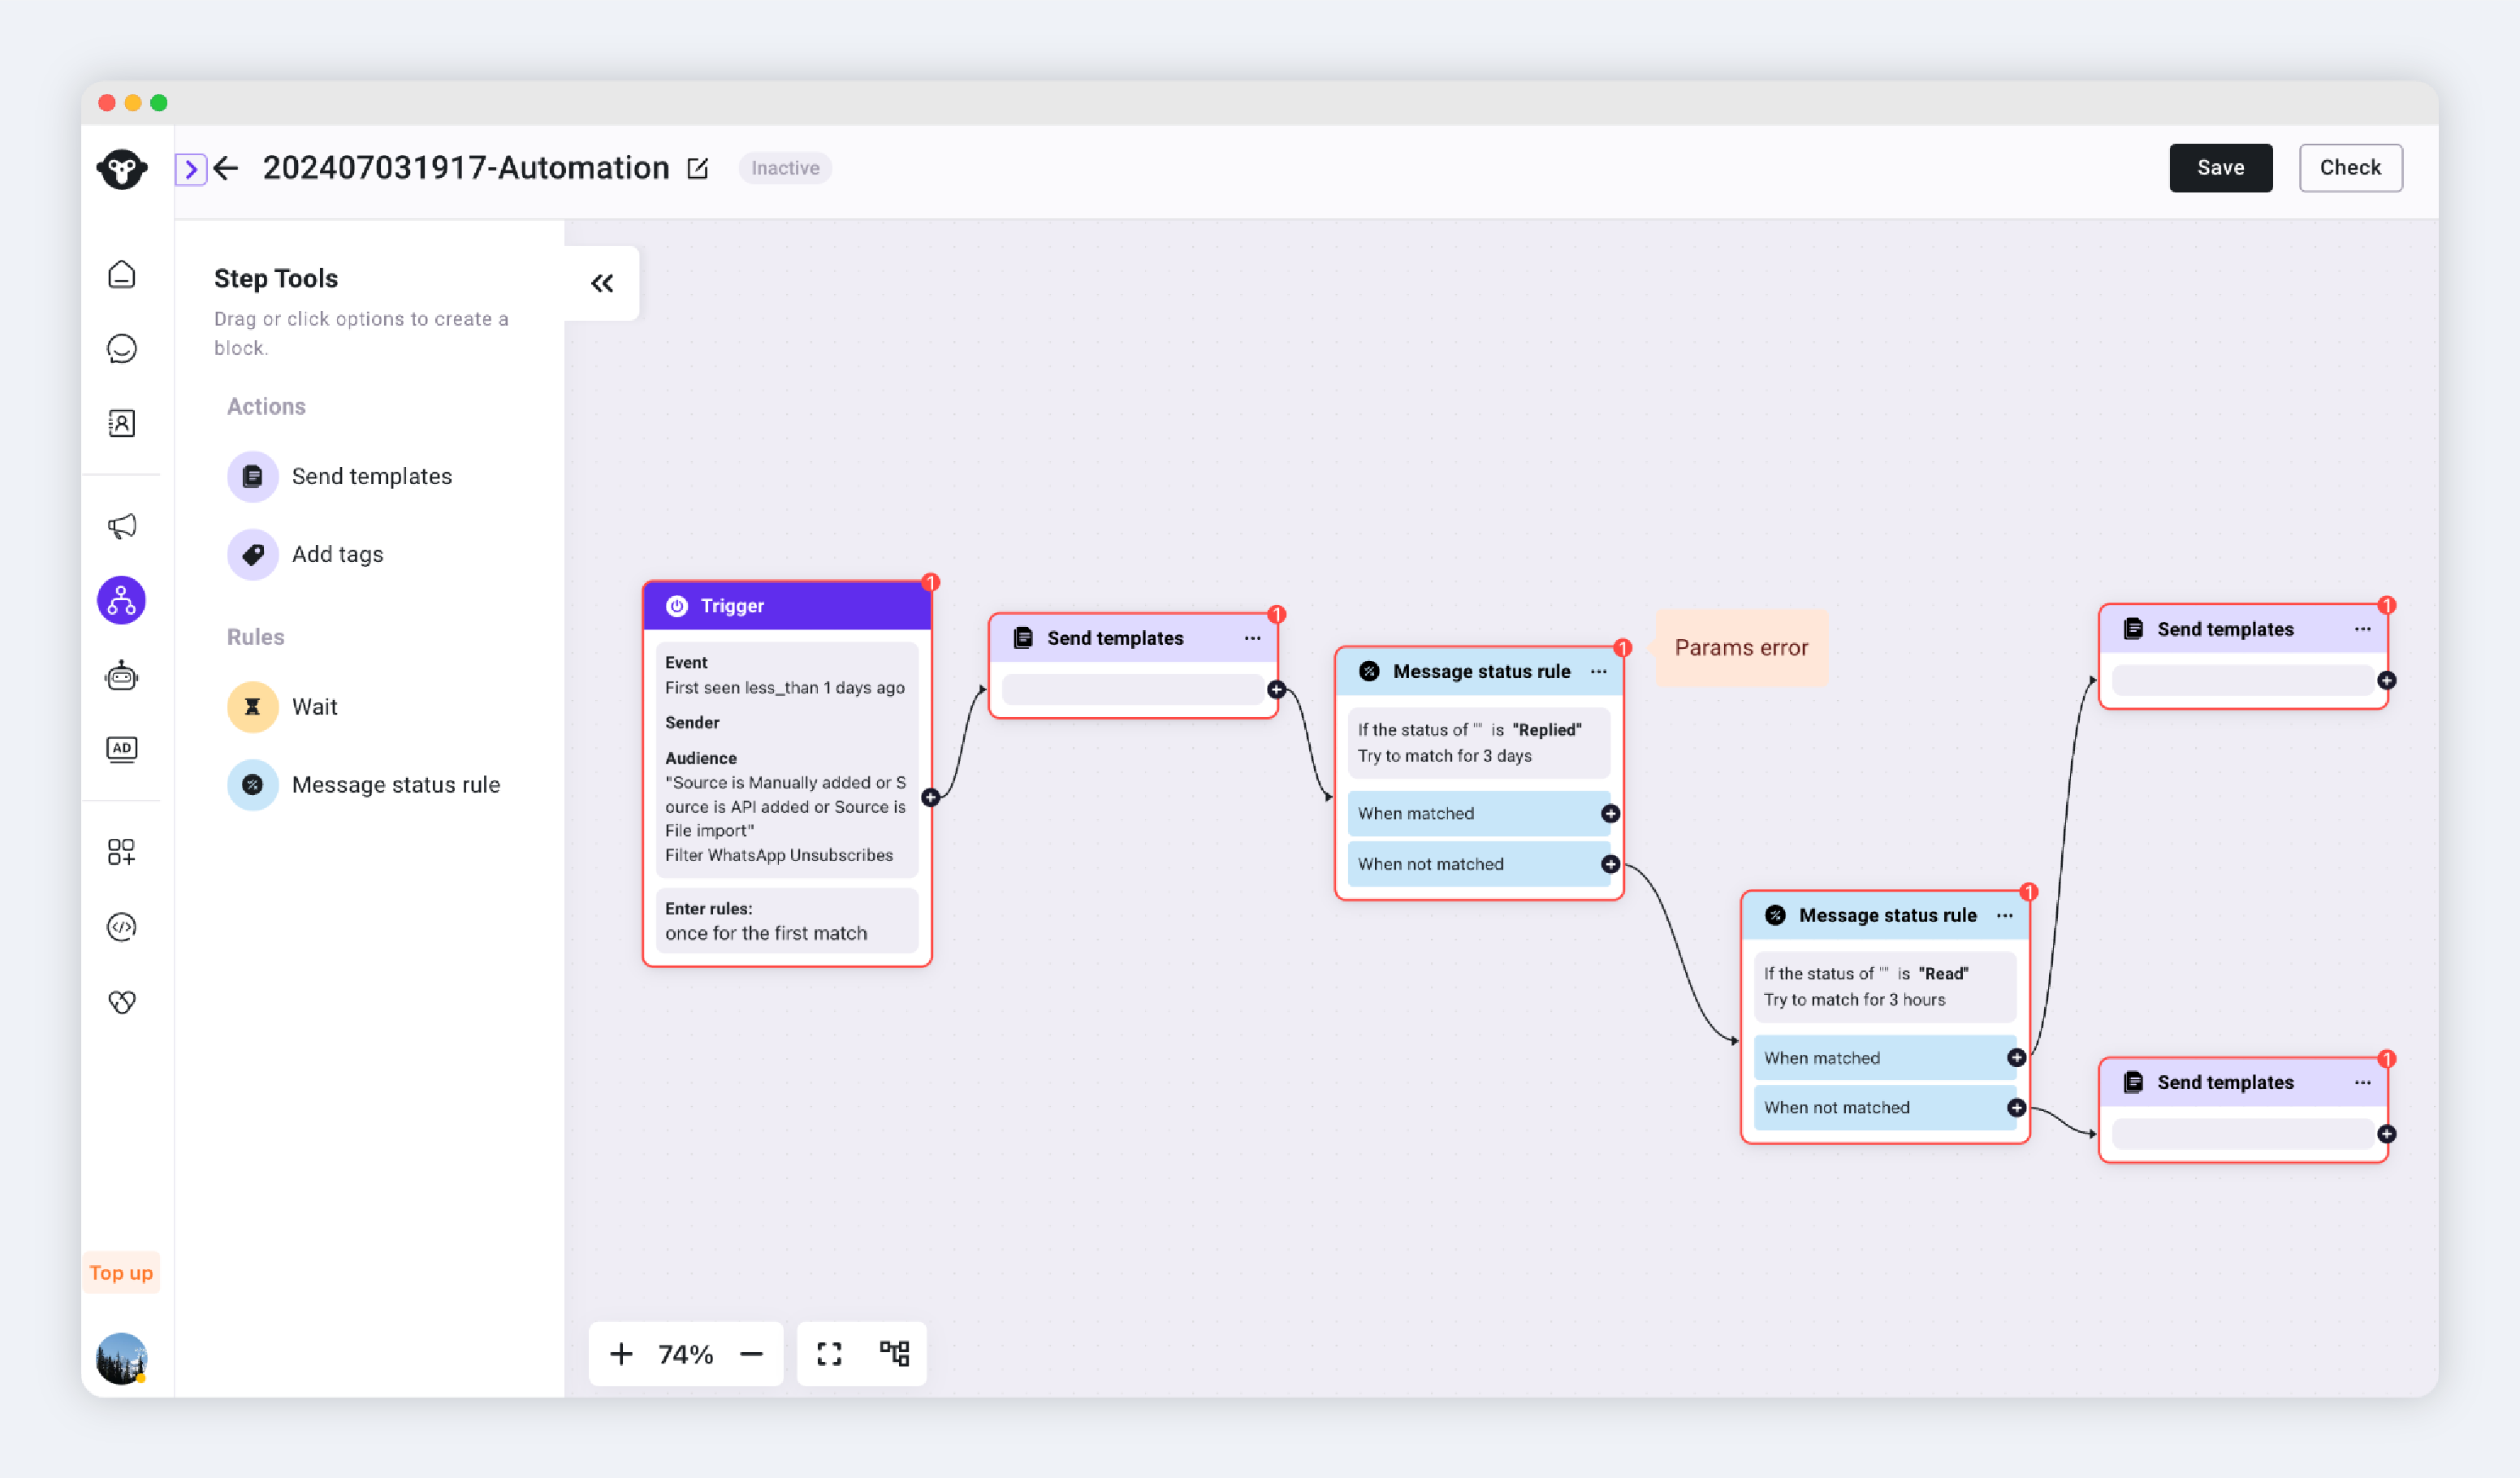Open the home icon in sidebar
Viewport: 2520px width, 1478px height.
click(121, 274)
